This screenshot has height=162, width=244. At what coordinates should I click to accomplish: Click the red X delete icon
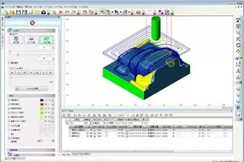click(61, 12)
